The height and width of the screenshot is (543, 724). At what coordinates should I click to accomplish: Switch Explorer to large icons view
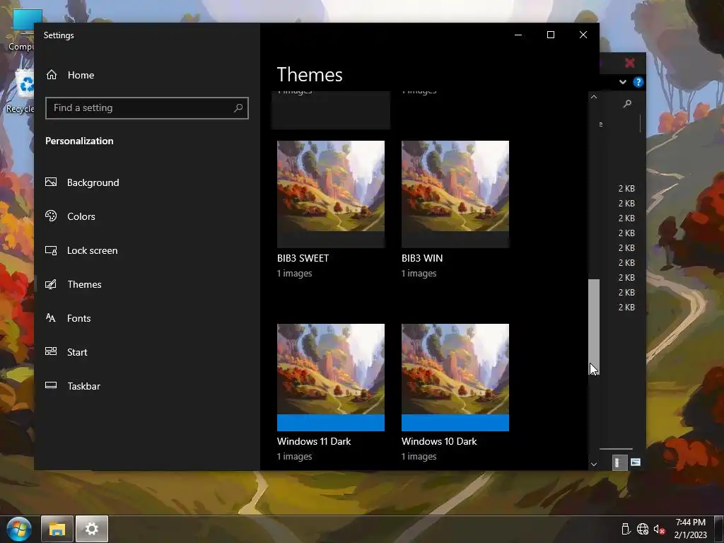coord(636,462)
